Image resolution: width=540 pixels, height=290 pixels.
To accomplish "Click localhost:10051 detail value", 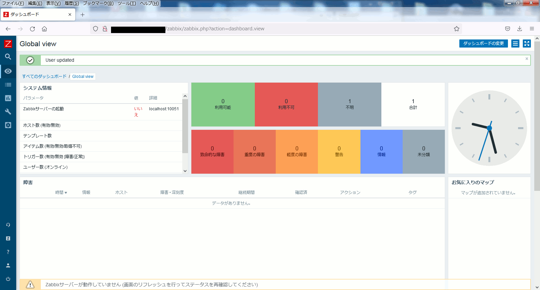I will tap(164, 109).
